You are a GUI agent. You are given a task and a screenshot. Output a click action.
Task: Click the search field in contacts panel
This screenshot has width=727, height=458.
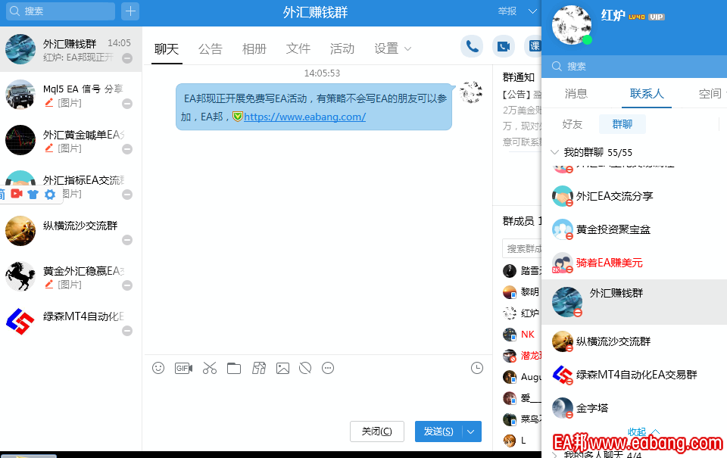634,67
